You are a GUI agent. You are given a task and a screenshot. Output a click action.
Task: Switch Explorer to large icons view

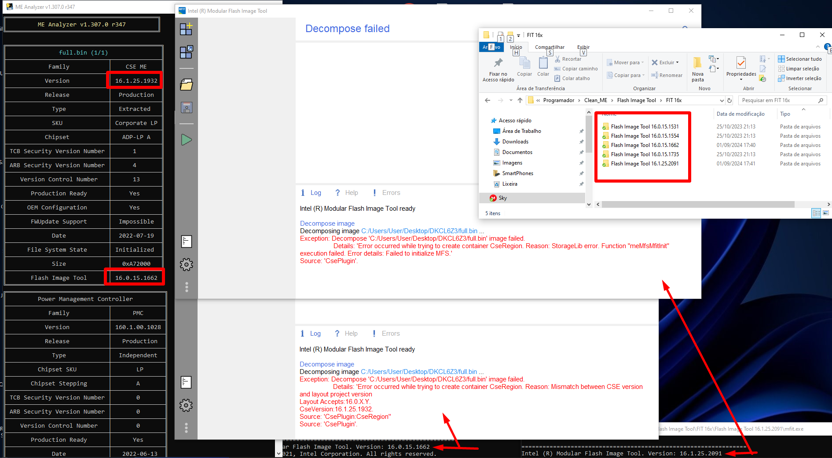coord(826,213)
